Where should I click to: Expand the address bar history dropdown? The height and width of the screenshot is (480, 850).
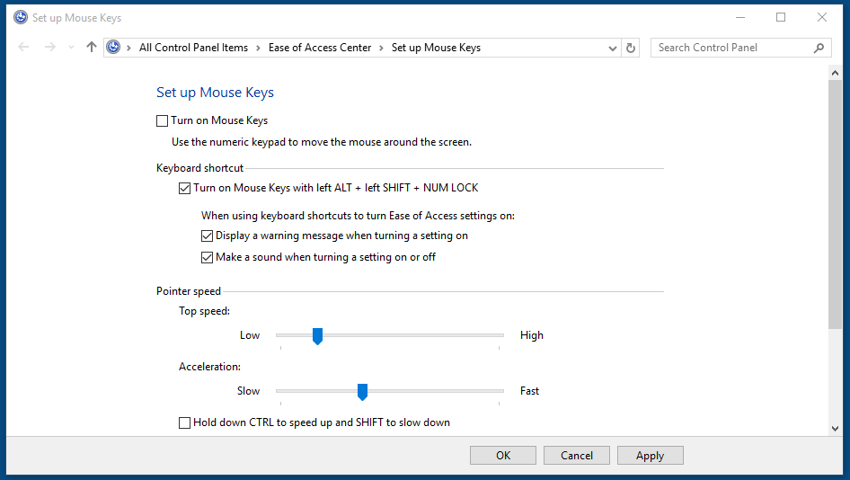613,48
